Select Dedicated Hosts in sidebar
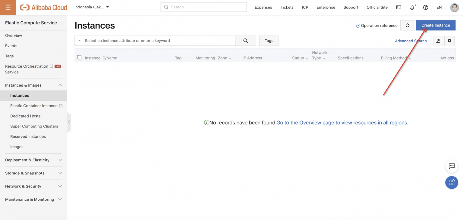Screen dimensions: 463x220 (25, 116)
